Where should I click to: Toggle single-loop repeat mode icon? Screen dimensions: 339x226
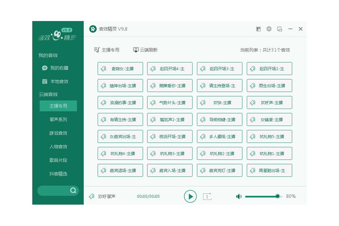207,196
